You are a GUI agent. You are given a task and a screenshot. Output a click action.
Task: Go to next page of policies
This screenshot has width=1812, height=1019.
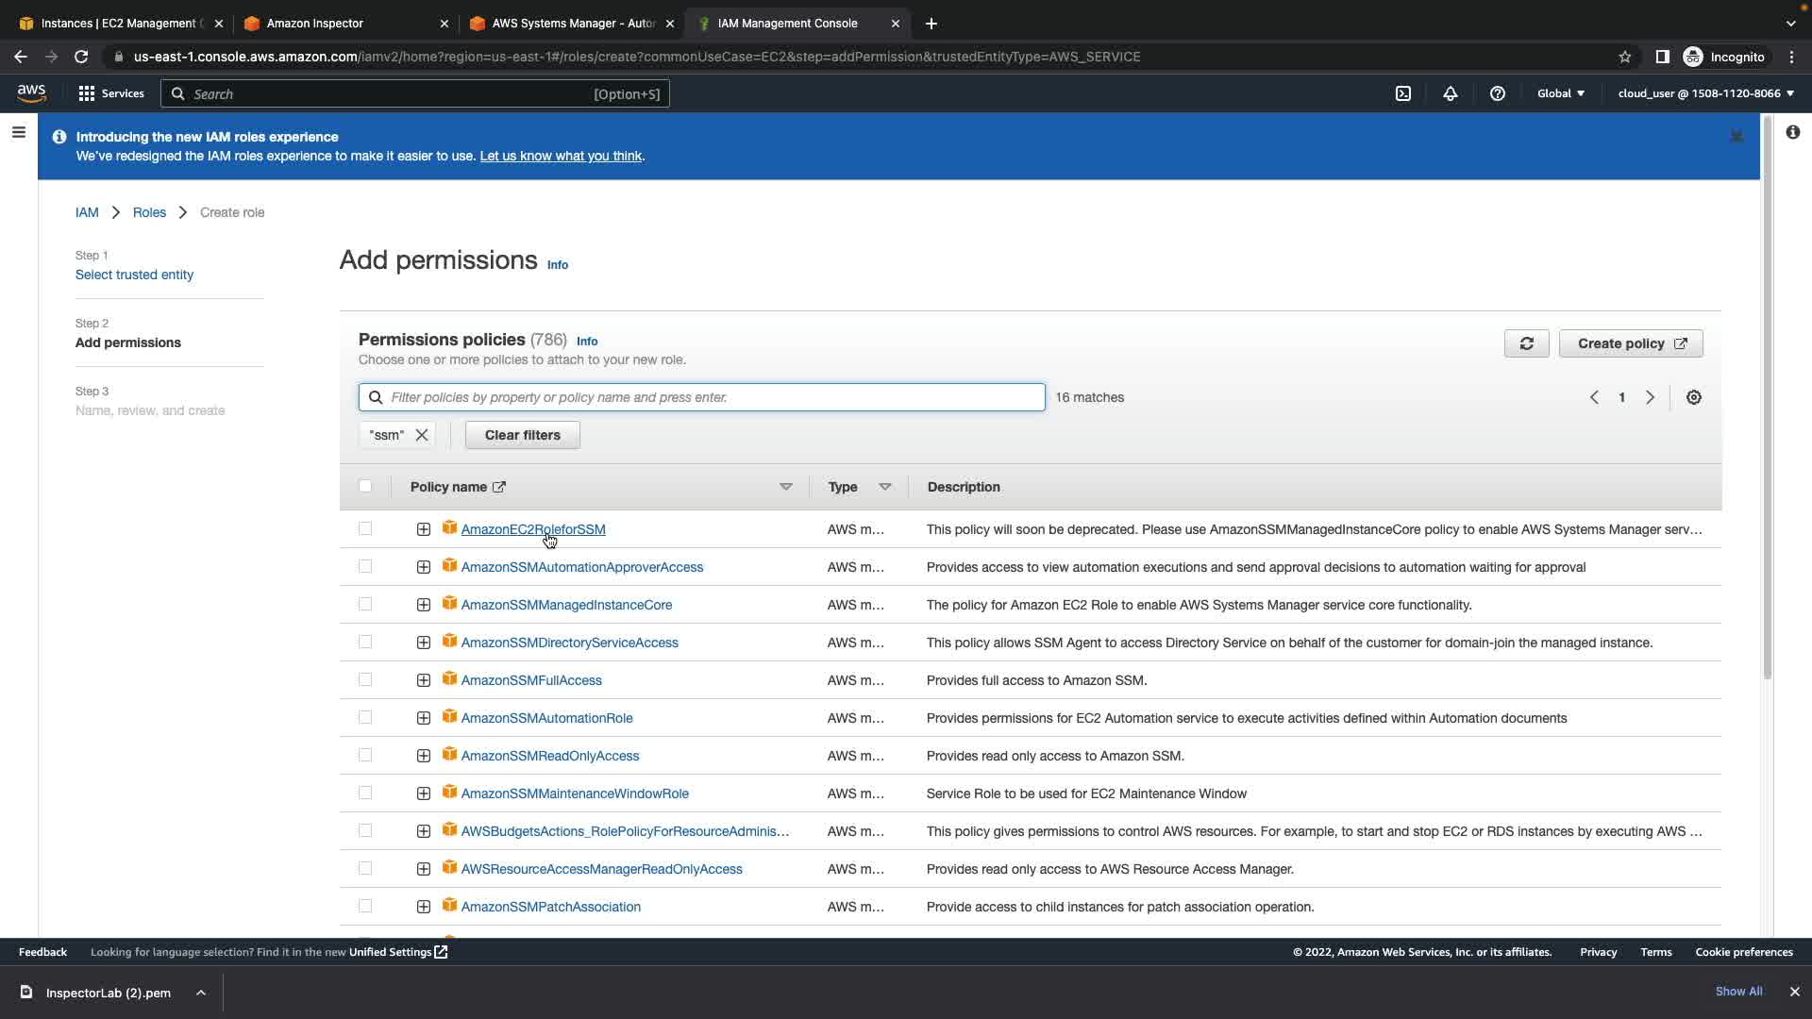[1650, 397]
